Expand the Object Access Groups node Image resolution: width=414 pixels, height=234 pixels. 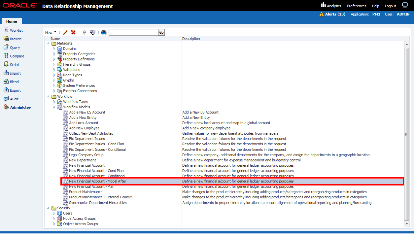(x=54, y=224)
